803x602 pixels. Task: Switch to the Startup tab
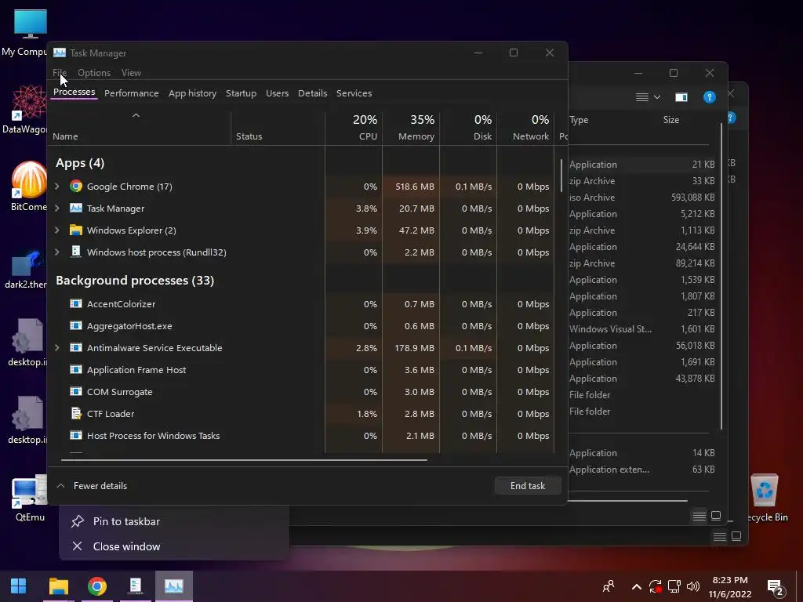[242, 93]
